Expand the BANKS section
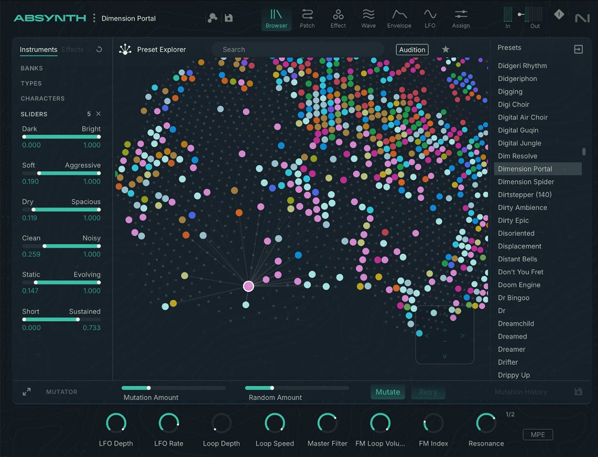Viewport: 598px width, 457px height. click(x=32, y=68)
